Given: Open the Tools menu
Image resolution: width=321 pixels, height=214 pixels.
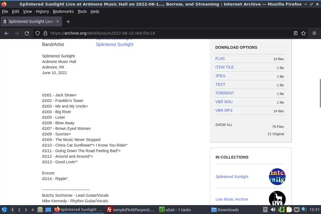Looking at the screenshot, I should 82,11.
